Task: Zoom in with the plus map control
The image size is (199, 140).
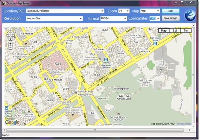Action: tap(11, 43)
